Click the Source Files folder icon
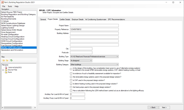Image resolution: width=184 pixels, height=110 pixels. pyautogui.click(x=6, y=70)
